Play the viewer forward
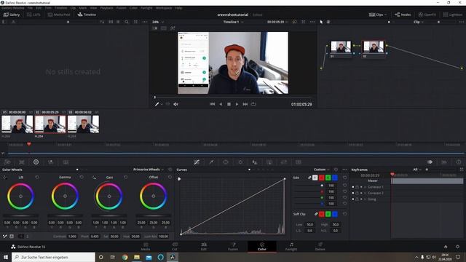This screenshot has height=262, width=466. click(237, 104)
